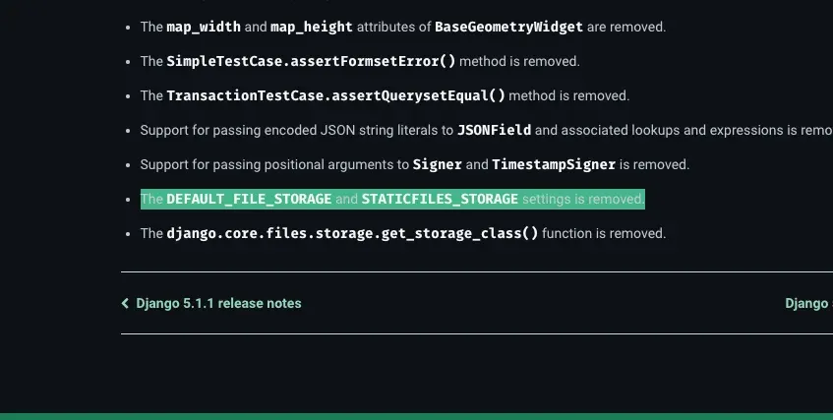Follow the next-page Django link at the right edge

tap(808, 303)
